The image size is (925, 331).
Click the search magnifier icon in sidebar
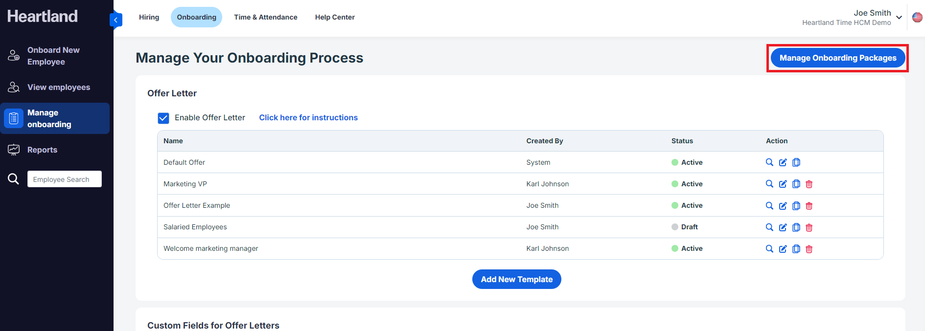click(x=13, y=179)
